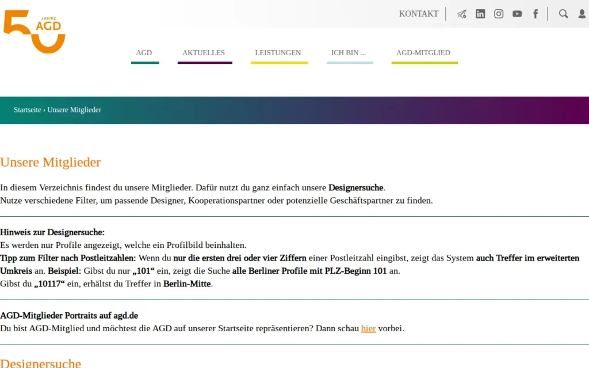Open the LinkedIn icon
The image size is (589, 368).
click(x=480, y=14)
